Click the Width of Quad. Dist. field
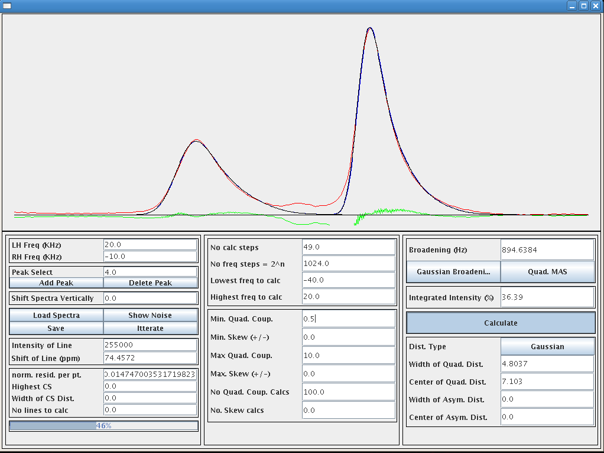Viewport: 604px width, 453px height. pos(547,364)
